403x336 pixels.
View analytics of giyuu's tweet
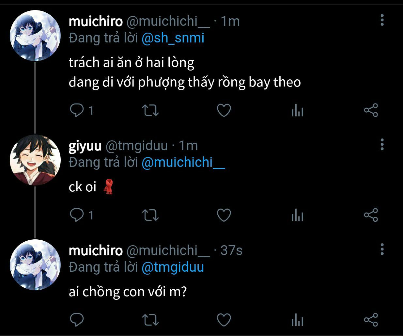297,215
